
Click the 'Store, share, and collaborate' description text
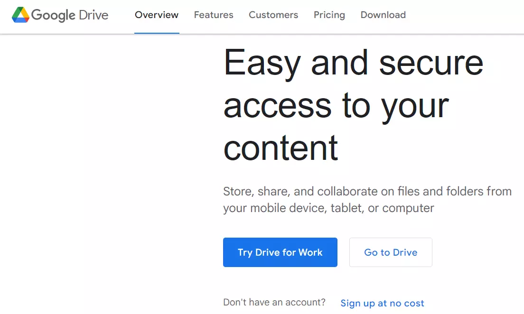pyautogui.click(x=367, y=199)
